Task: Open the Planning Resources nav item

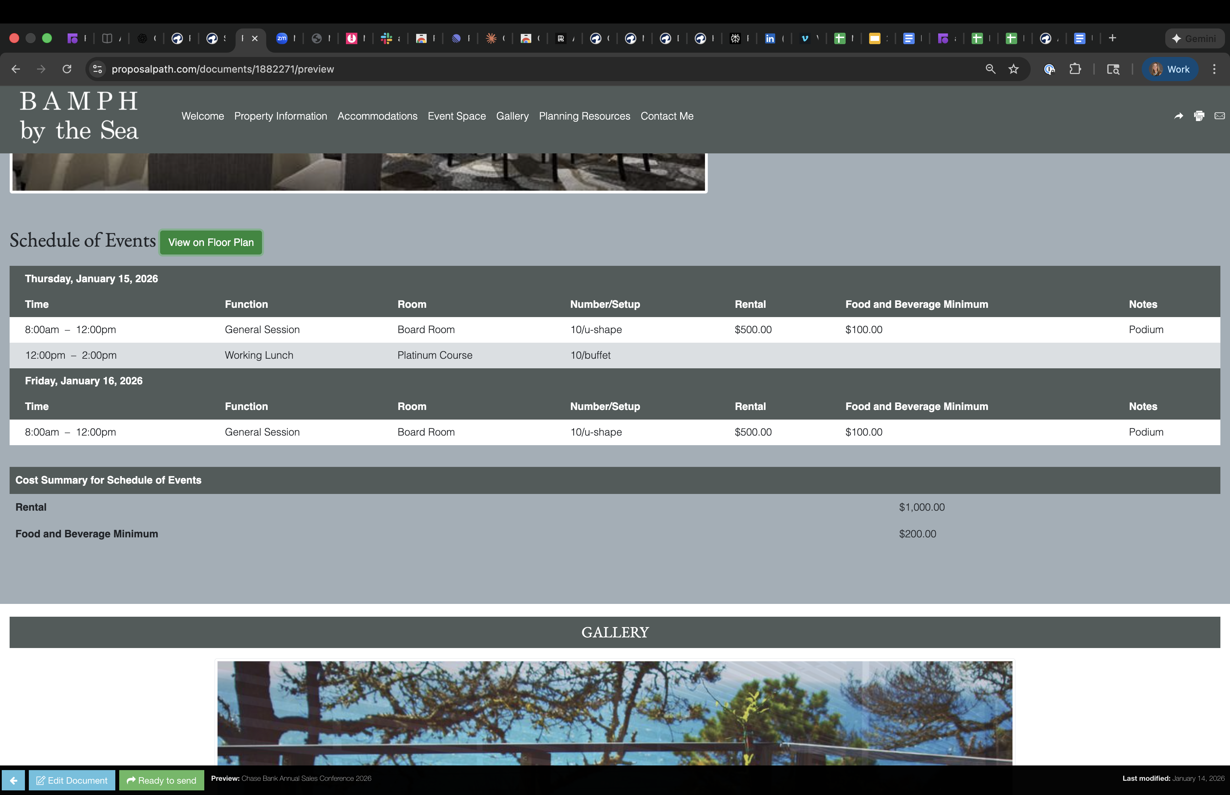Action: [584, 116]
